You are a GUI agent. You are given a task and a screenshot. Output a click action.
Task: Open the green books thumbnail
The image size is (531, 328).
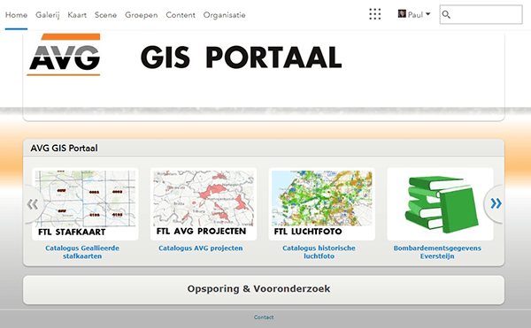tap(440, 204)
